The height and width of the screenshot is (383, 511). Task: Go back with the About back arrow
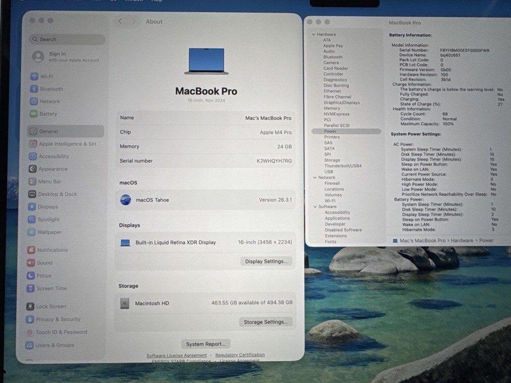point(120,21)
